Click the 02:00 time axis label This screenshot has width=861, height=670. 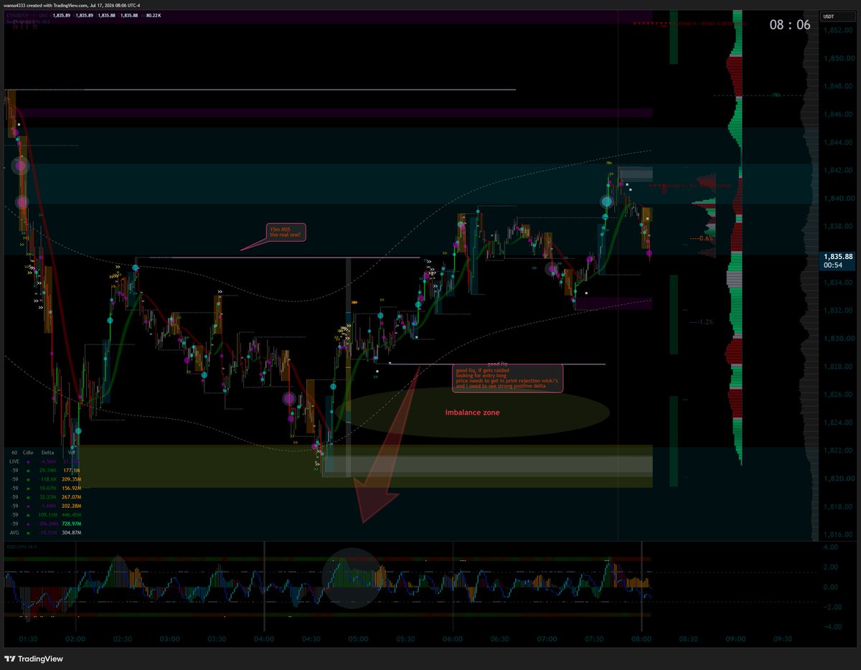coord(75,638)
